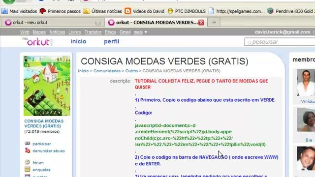The height and width of the screenshot is (177, 315).
Task: Click Blogs in the Google bar
Action: coord(110,32)
